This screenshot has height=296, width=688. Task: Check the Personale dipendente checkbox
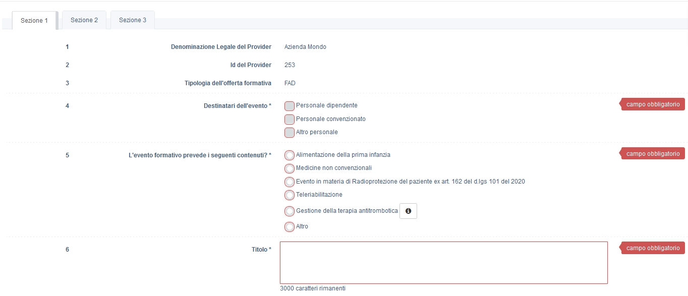(290, 106)
